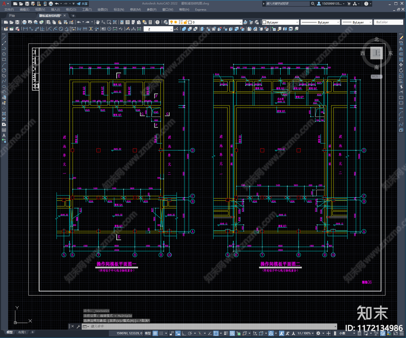Image resolution: width=406 pixels, height=338 pixels.
Task: Toggle the 模型 model space status button
Action: (x=148, y=333)
